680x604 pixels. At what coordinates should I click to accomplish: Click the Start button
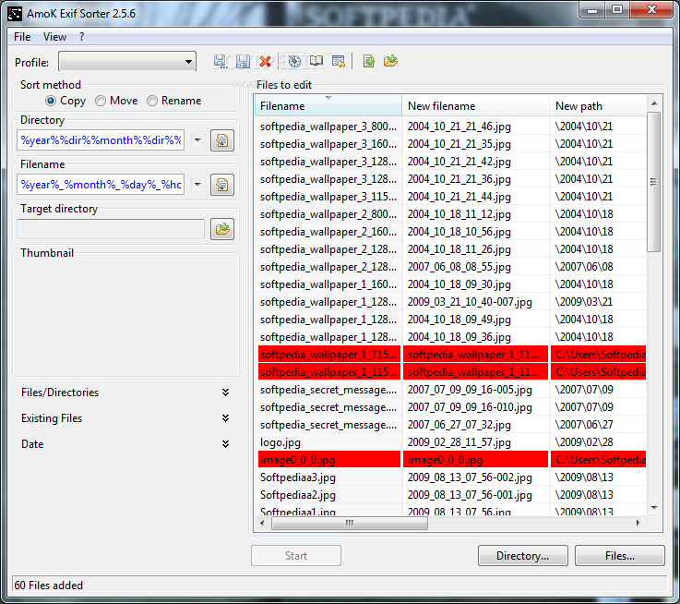click(296, 556)
